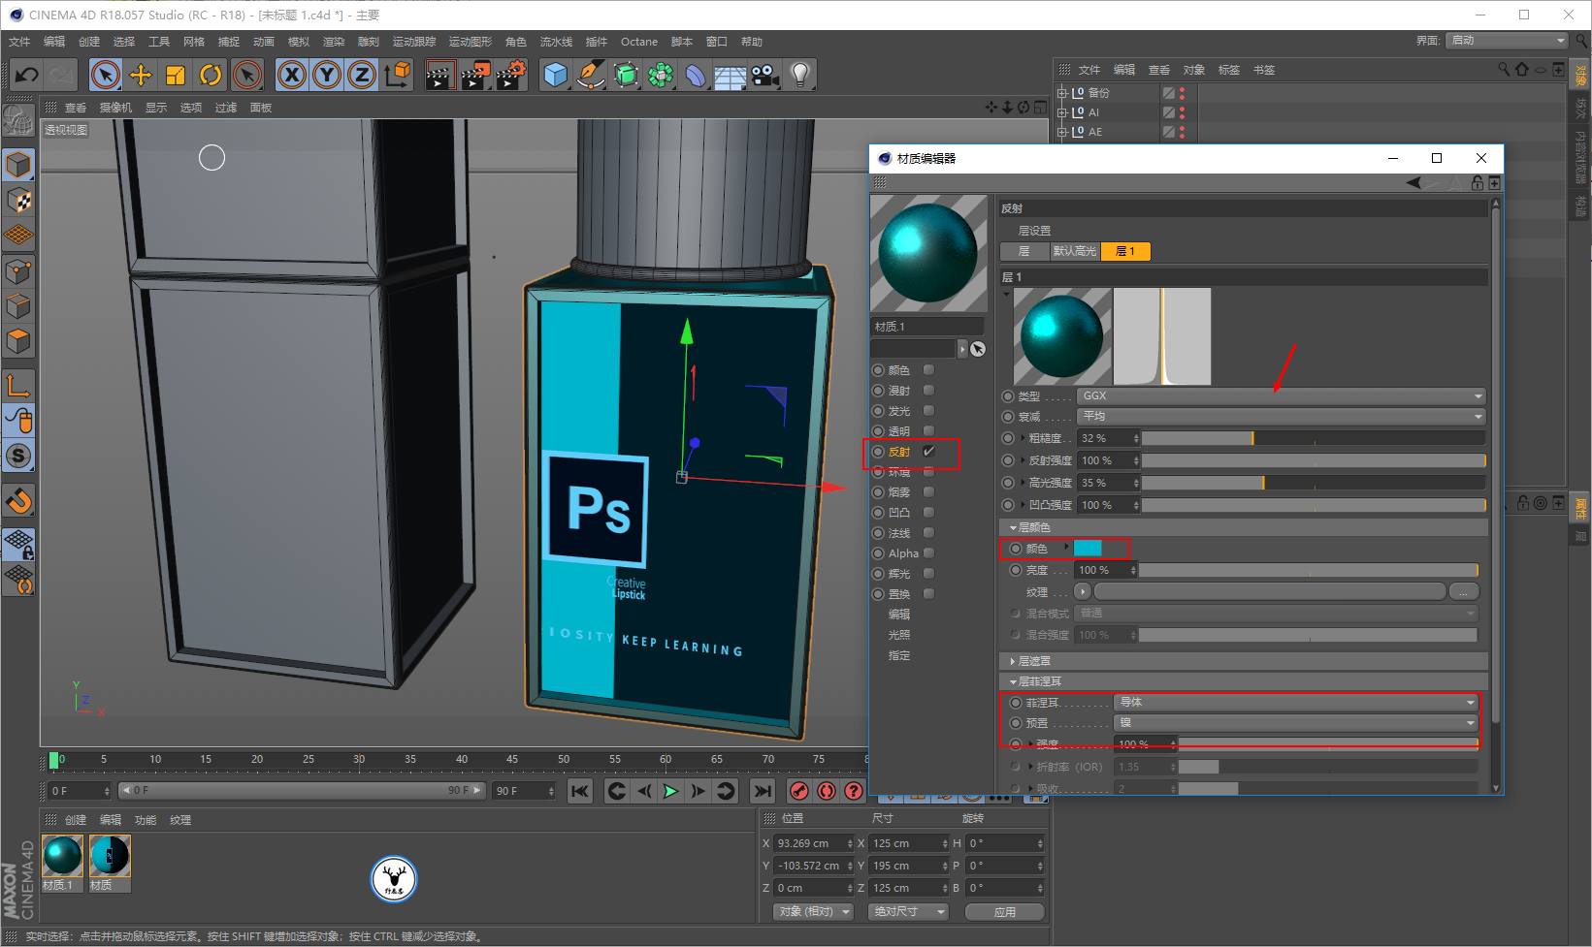Open the 帮助 menu
Screen dimensions: 1592x947
tap(752, 42)
